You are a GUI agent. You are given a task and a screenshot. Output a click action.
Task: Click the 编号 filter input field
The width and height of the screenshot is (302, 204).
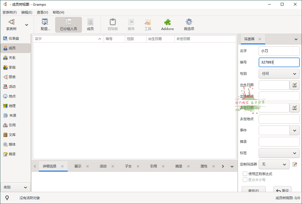[x=279, y=62]
